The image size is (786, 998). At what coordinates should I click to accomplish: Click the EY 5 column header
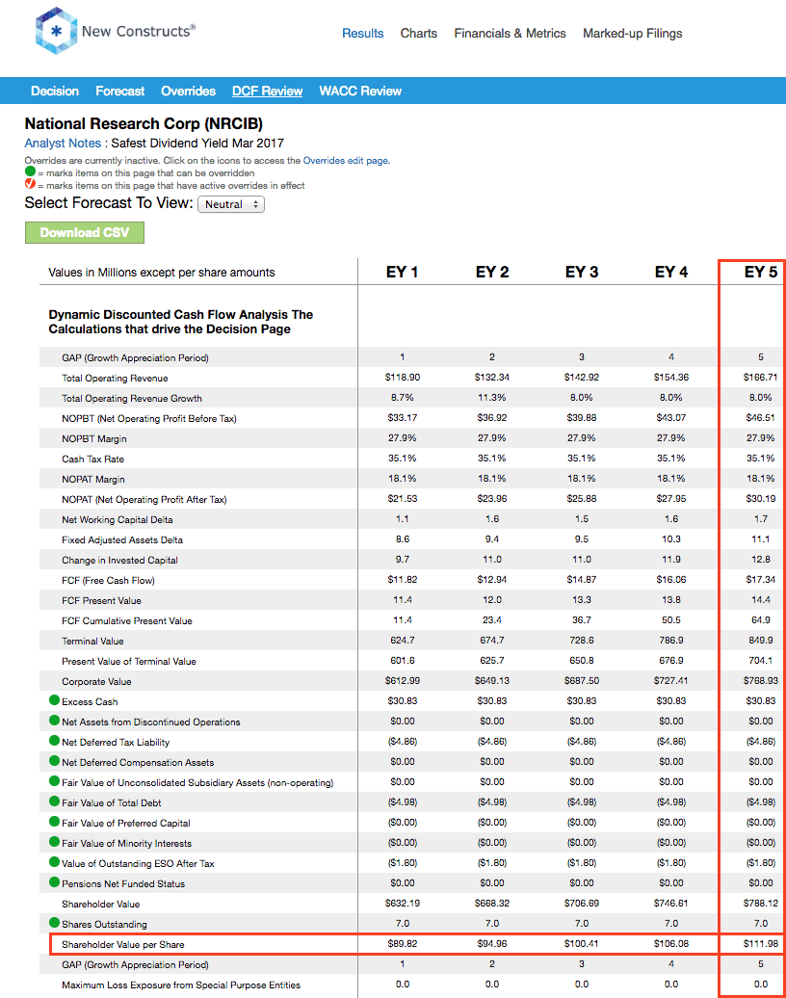pyautogui.click(x=761, y=272)
